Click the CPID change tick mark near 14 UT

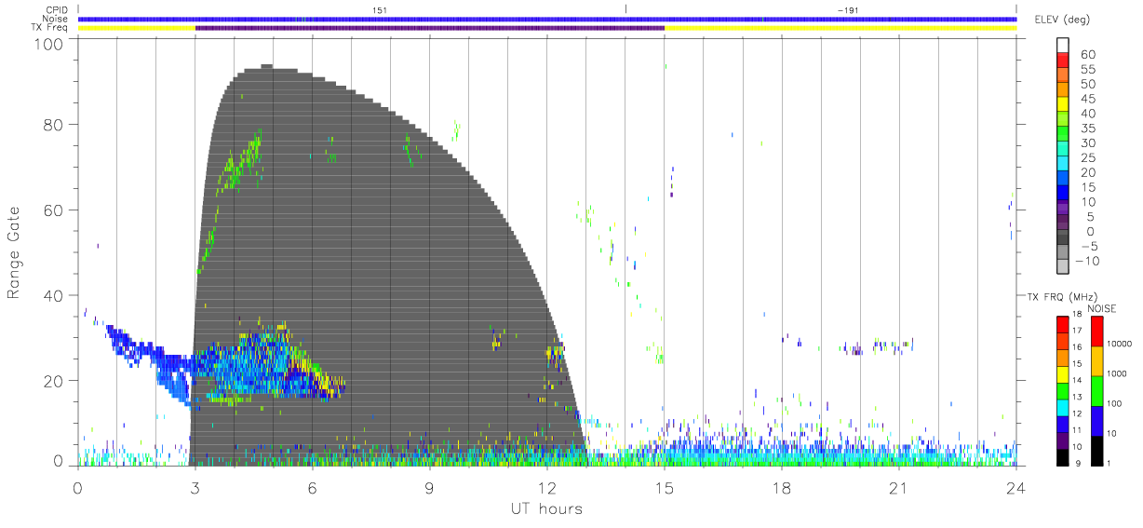pos(625,9)
